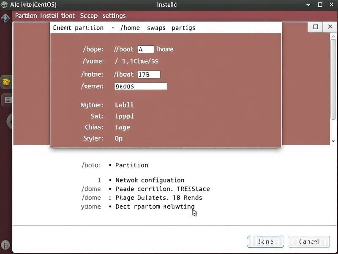Select the '//boot' value text
Image resolution: width=338 pixels, height=254 pixels.
click(x=124, y=49)
